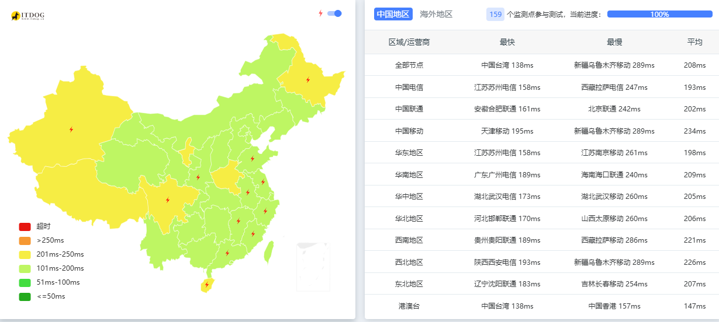Image resolution: width=719 pixels, height=322 pixels.
Task: Click 吉林长春移动 254ms cell
Action: click(x=614, y=284)
